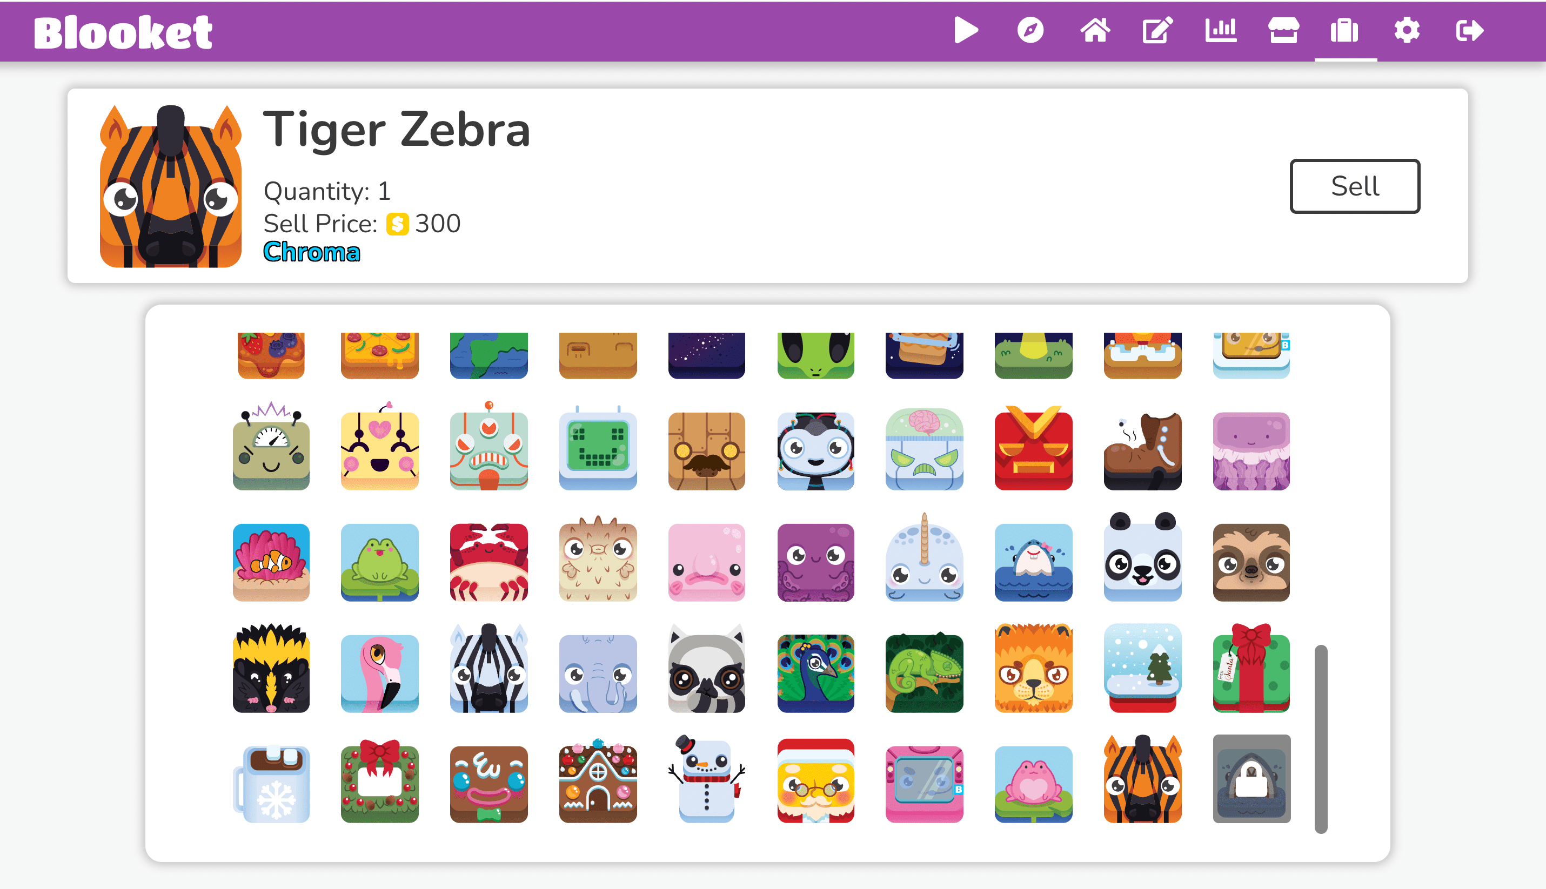Select the black and white Zebra blook
The image size is (1546, 889).
click(x=488, y=669)
